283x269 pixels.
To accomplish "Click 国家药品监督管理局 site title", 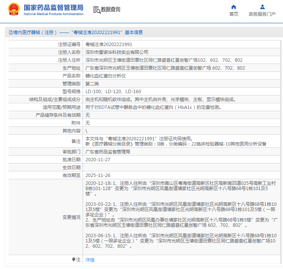I will [x=53, y=7].
